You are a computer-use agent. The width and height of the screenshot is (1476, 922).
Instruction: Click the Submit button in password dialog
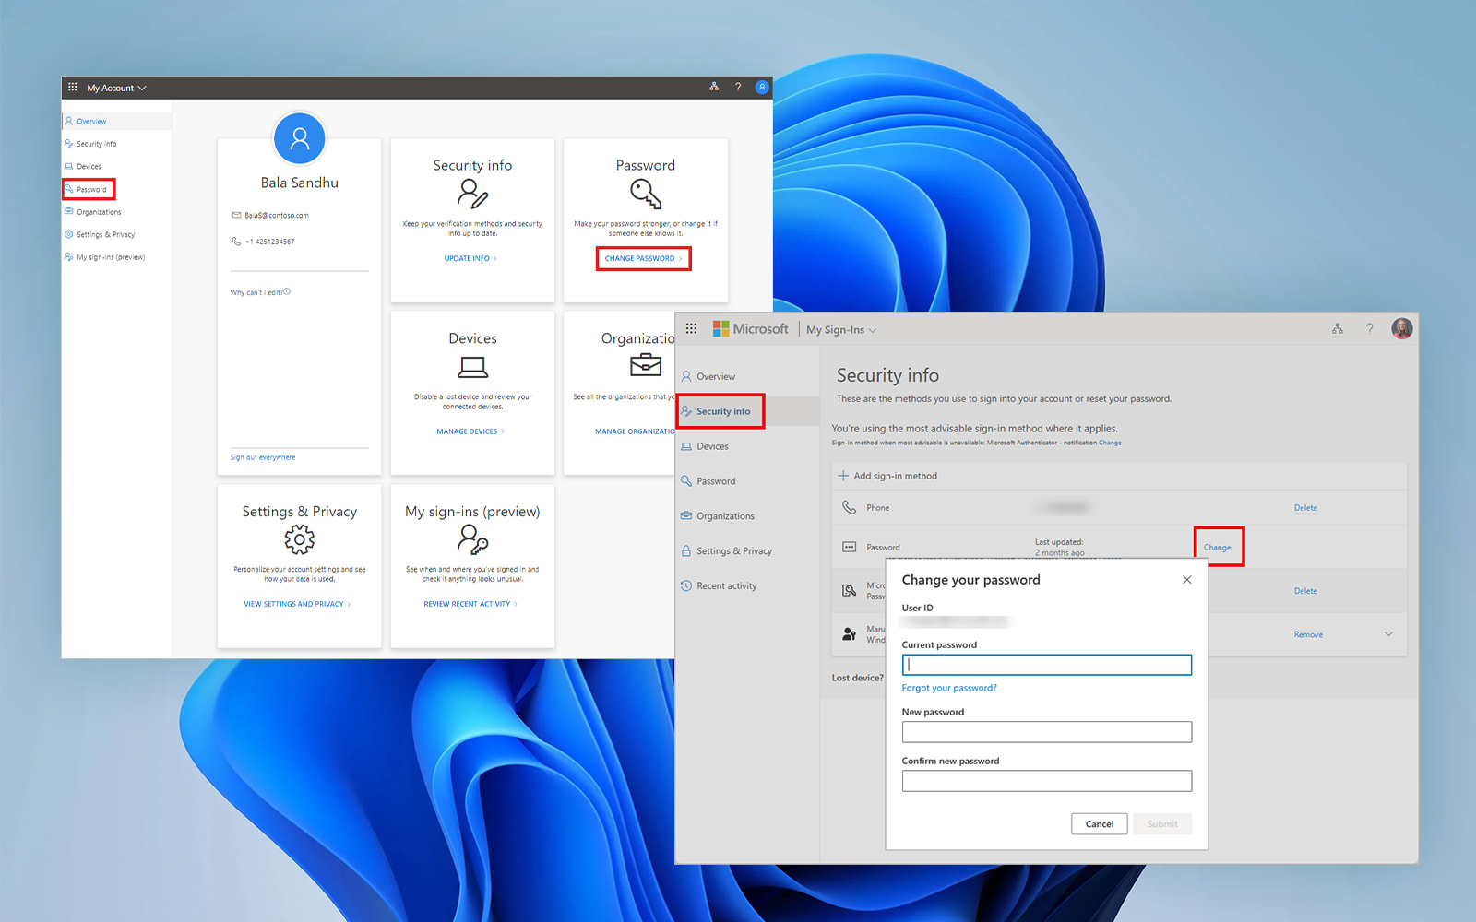pos(1162,824)
